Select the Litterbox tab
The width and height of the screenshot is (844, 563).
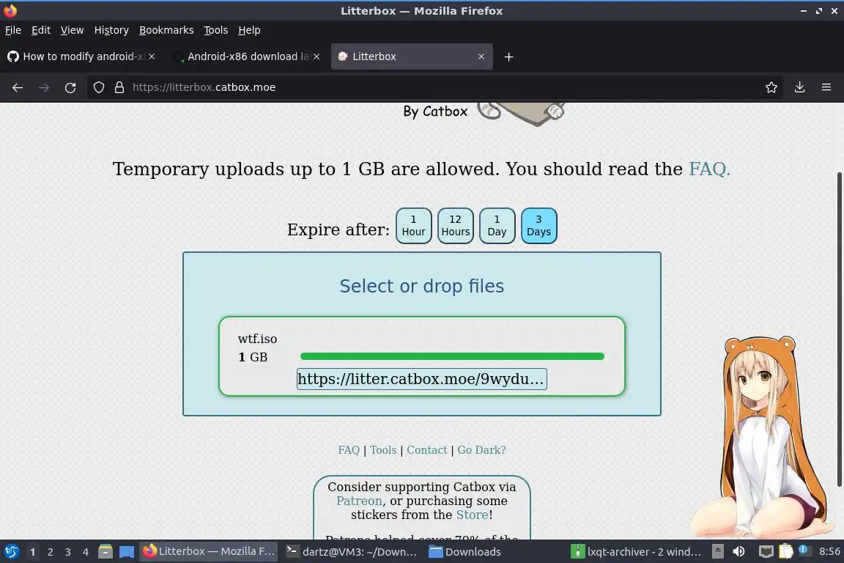(412, 56)
